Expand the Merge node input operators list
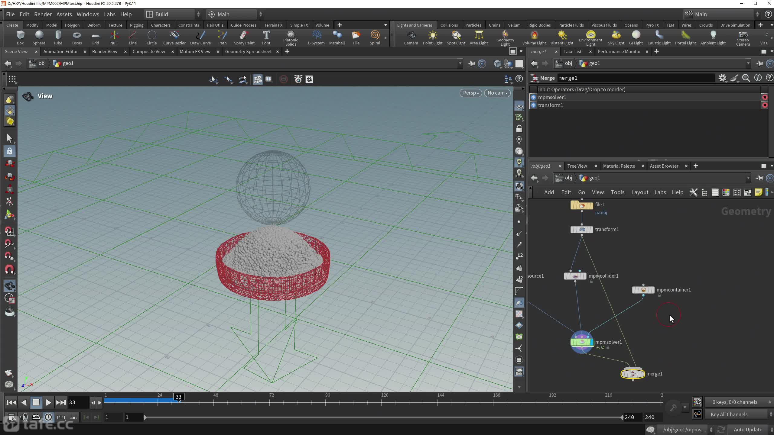 click(533, 89)
